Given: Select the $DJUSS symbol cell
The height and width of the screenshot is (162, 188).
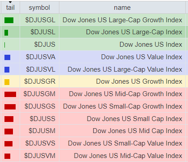Looking at the screenshot, I should 39,119.
